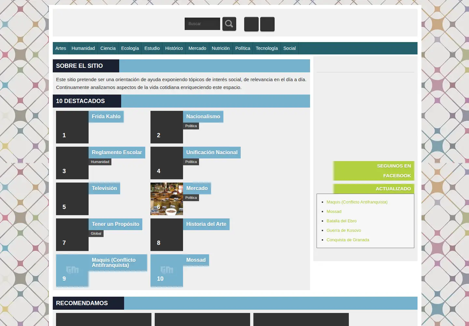Click placeholder icon thumbnail numbered 10

click(167, 271)
